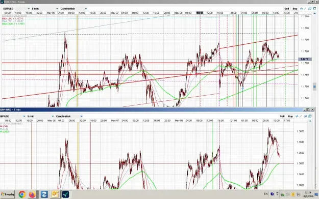Click the May 08 date label on GBP/USD axis
Screen dimensions: 319x199
(x=179, y=121)
